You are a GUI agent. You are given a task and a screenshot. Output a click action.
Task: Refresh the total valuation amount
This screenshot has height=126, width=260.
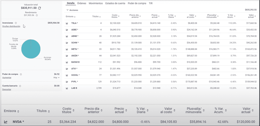[x=39, y=8]
